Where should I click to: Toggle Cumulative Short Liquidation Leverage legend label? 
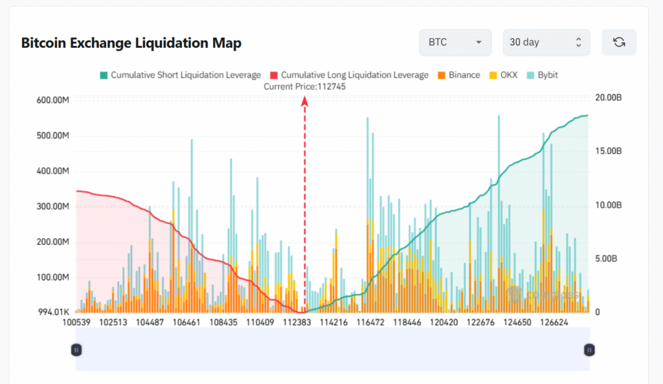click(x=185, y=75)
